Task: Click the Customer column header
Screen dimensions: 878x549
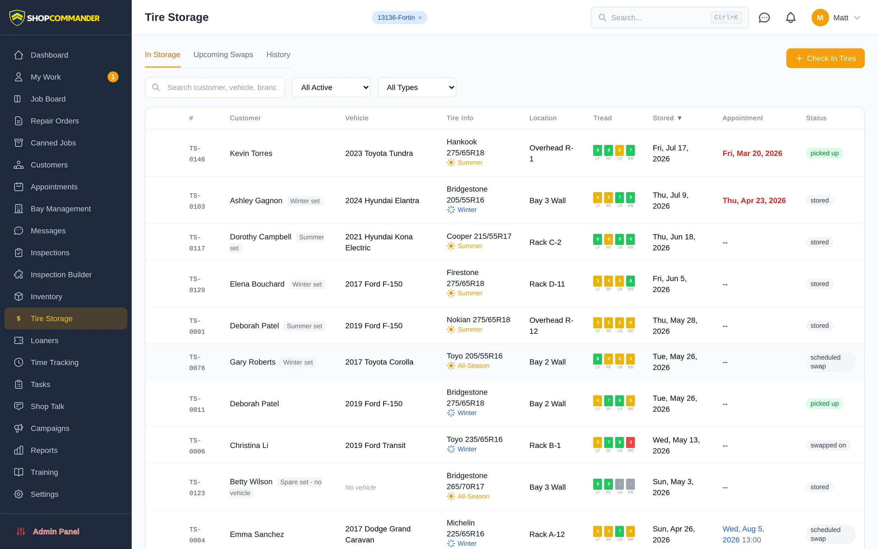Action: tap(245, 118)
